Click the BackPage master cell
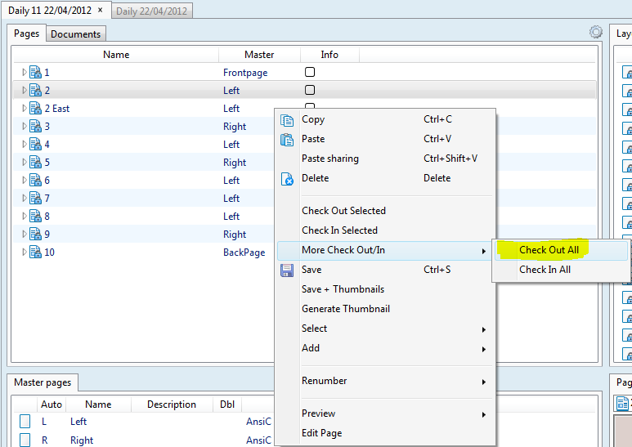 (244, 253)
